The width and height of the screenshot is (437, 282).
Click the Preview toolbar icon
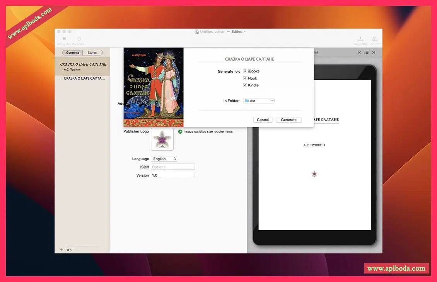click(x=79, y=39)
